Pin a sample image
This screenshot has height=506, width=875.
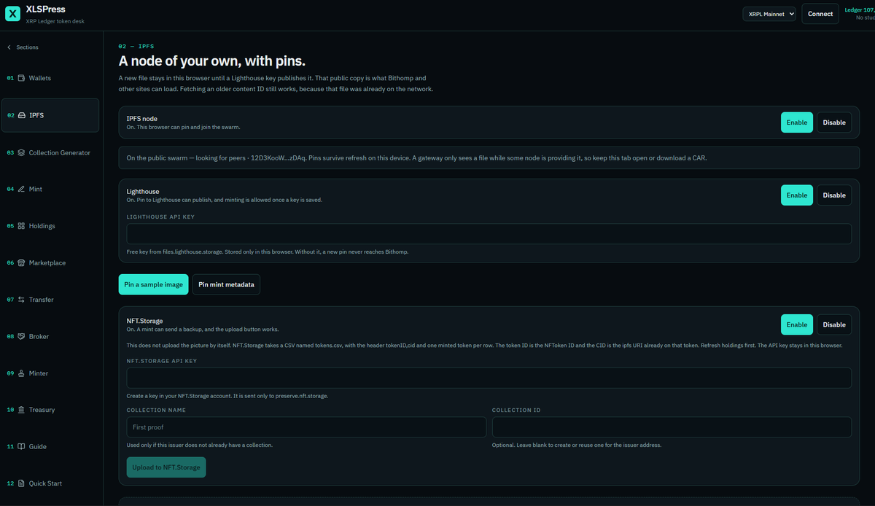[154, 284]
